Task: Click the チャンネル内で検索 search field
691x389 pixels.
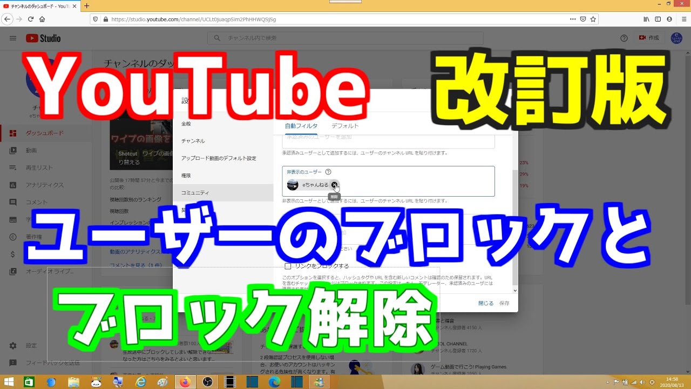Action: [345, 38]
